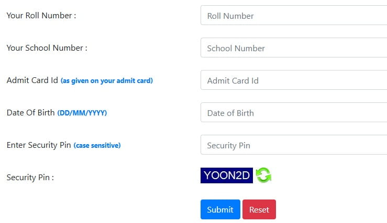This screenshot has width=387, height=223.
Task: Focus the Roll Number input field
Action: pyautogui.click(x=293, y=16)
